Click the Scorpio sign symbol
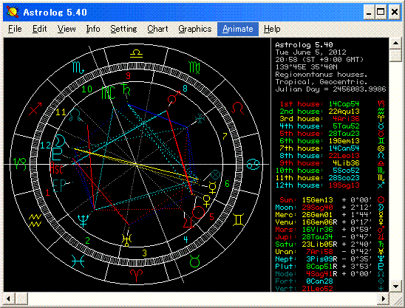405x308 pixels. click(x=78, y=68)
